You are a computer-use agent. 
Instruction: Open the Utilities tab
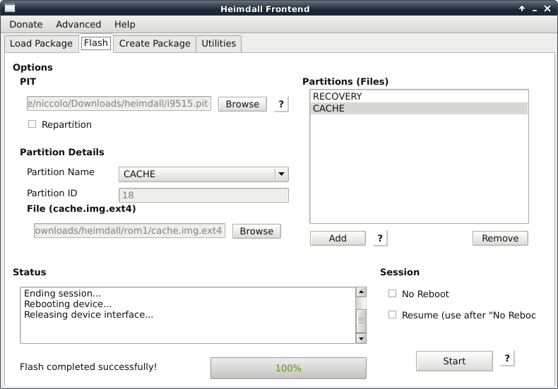pyautogui.click(x=218, y=43)
